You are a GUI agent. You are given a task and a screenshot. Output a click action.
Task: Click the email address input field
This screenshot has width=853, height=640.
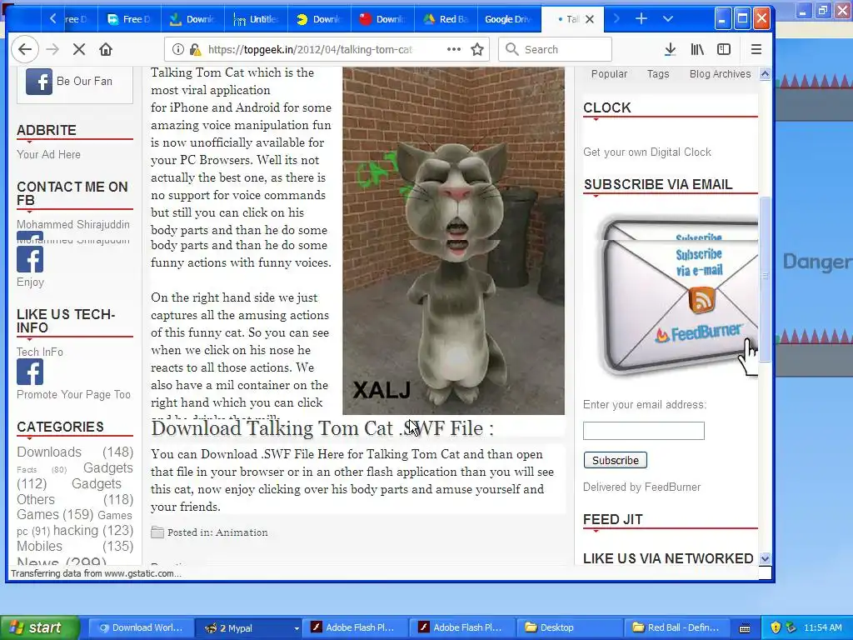click(644, 431)
